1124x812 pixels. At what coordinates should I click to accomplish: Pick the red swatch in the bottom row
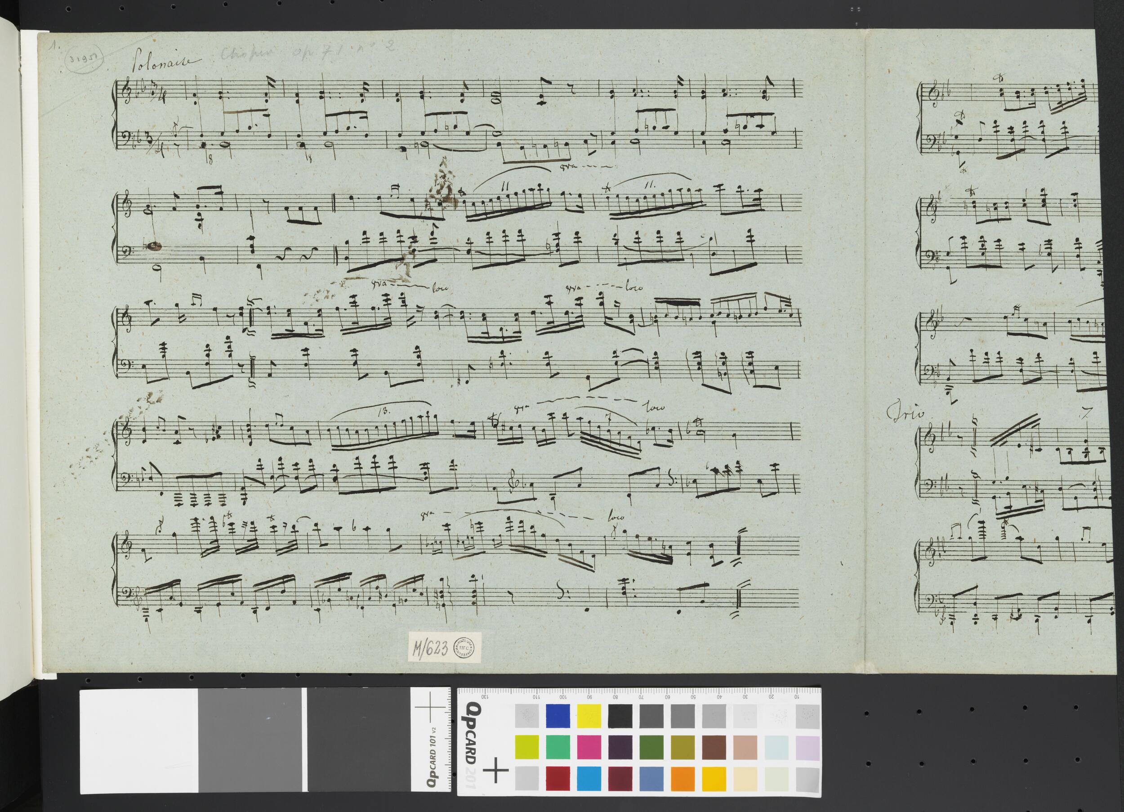(558, 778)
